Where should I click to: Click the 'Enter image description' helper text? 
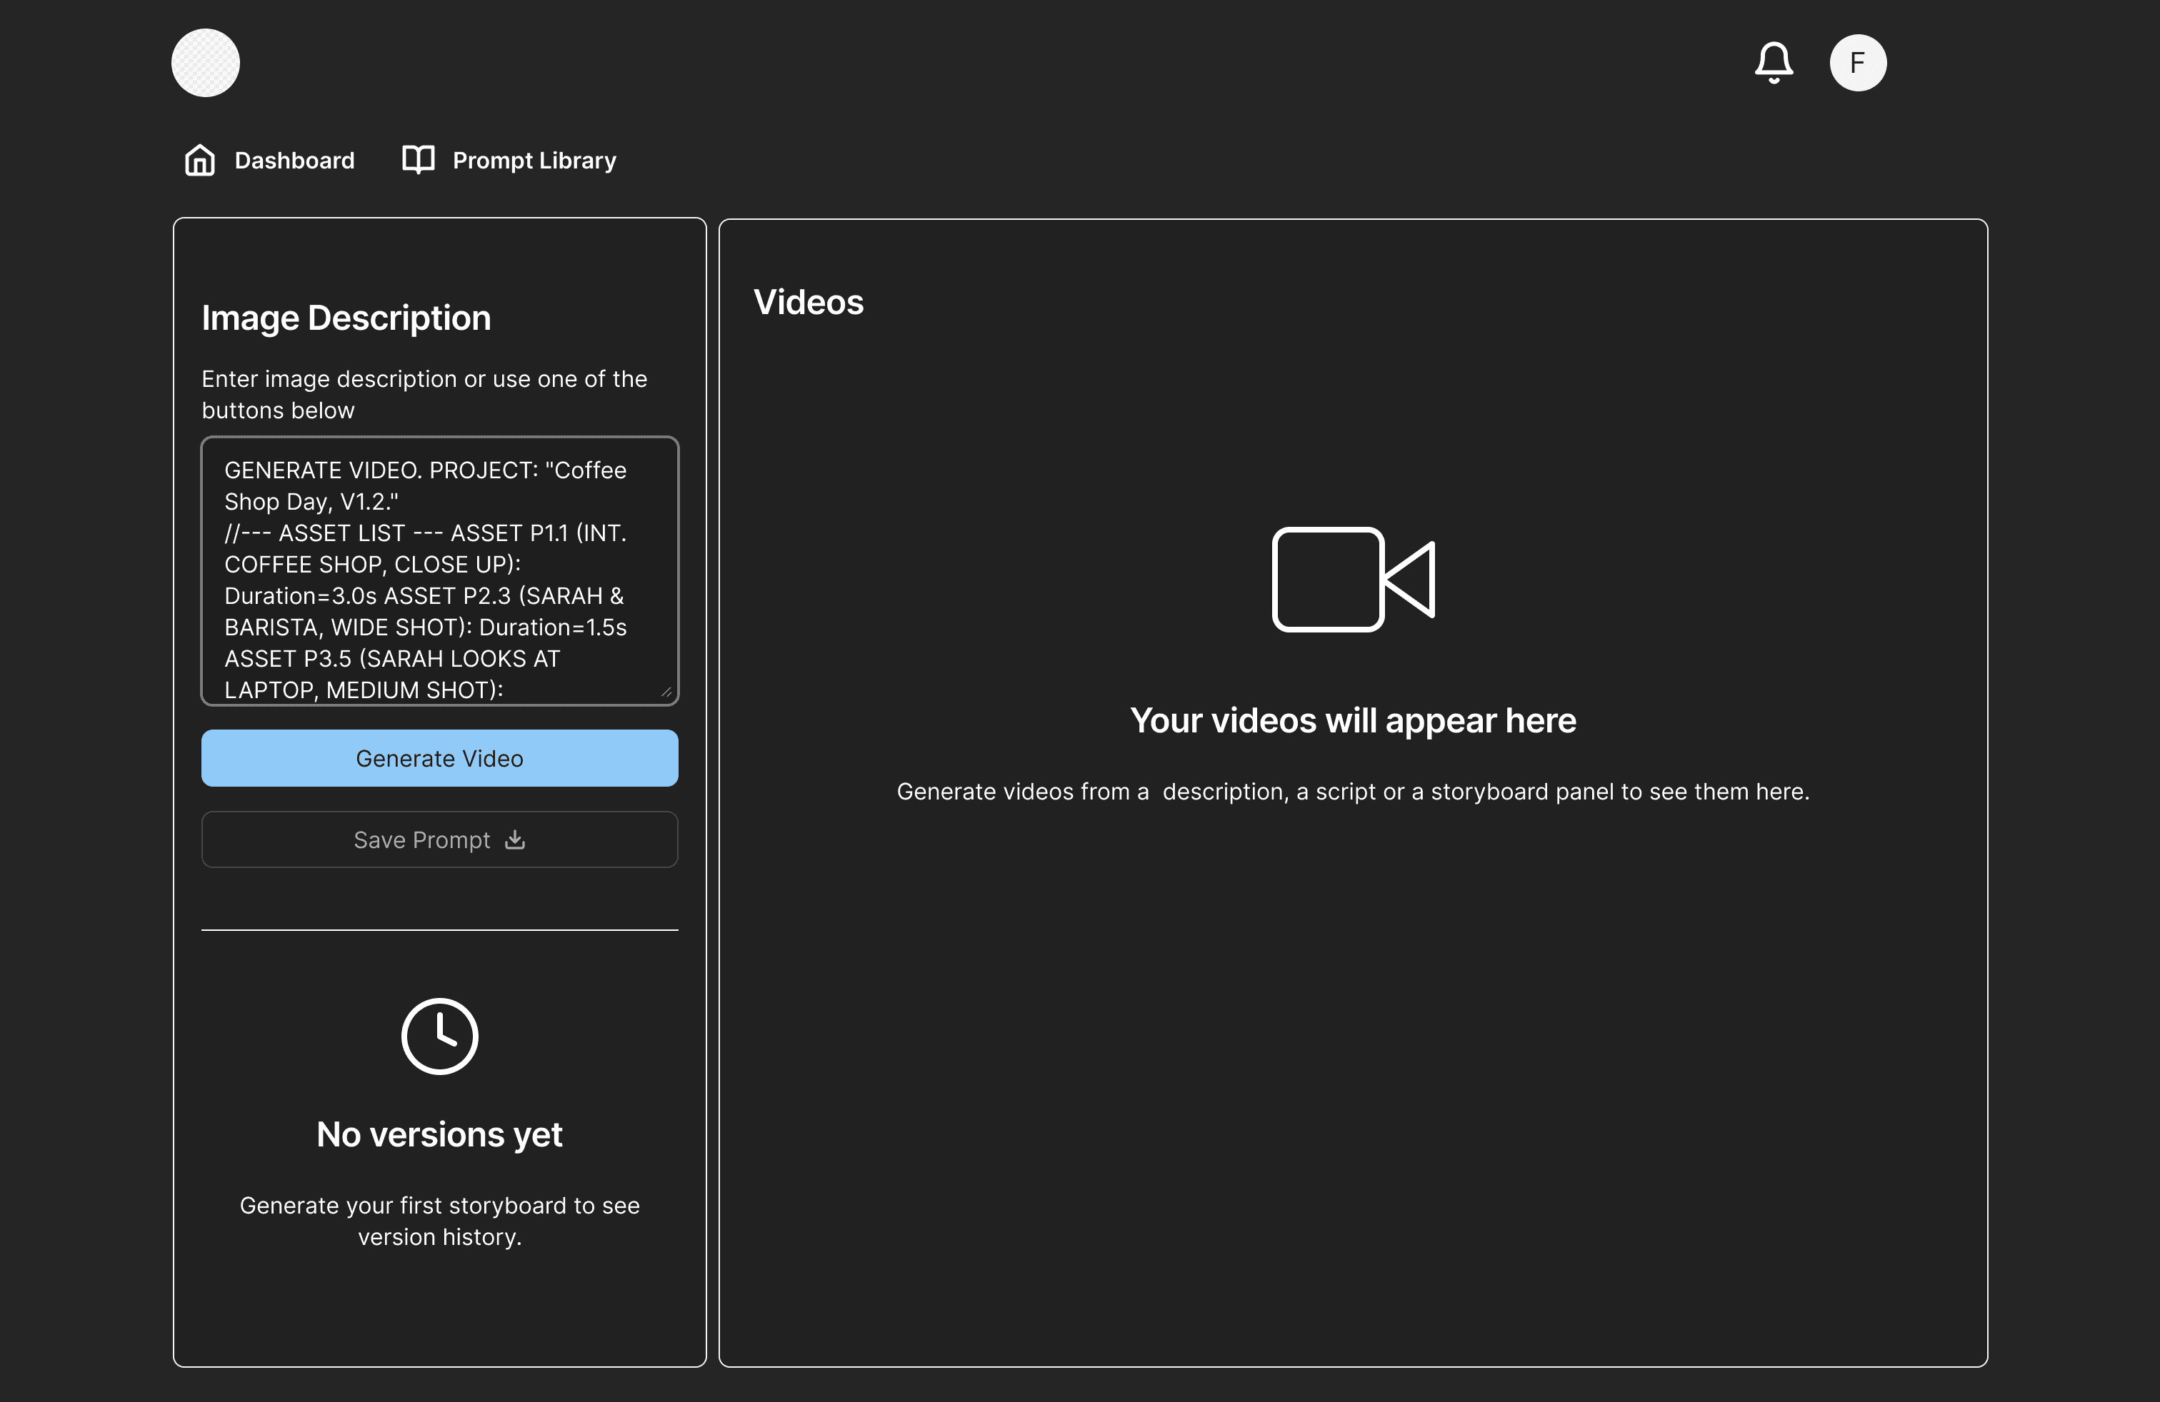[424, 395]
